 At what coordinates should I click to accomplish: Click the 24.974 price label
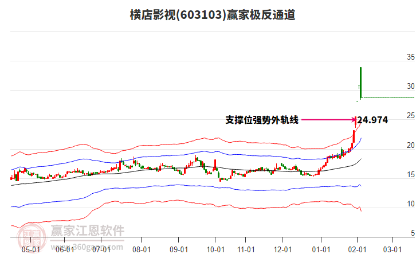pos(372,120)
